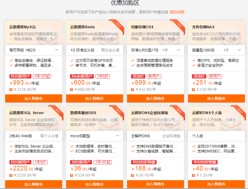
Task: Click the HOT ribbon on 云数据库Redis card
Action: point(118,25)
